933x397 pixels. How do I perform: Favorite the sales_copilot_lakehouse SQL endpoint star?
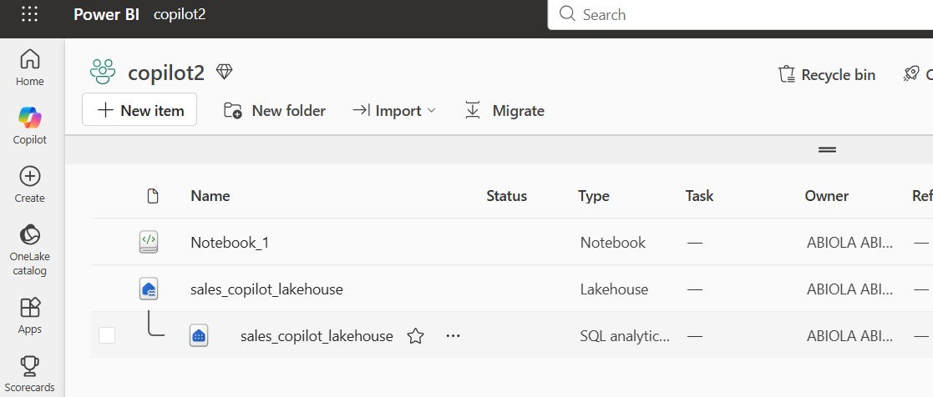[x=415, y=336]
